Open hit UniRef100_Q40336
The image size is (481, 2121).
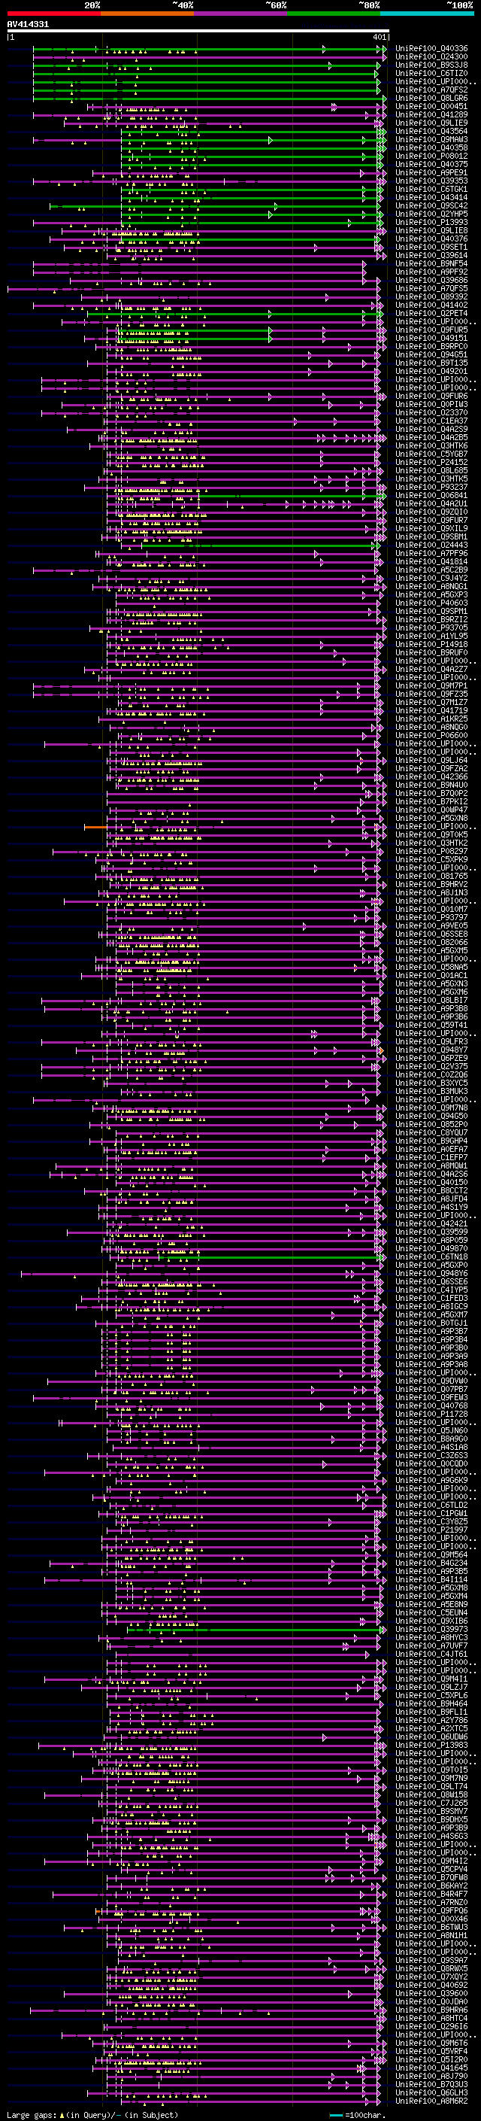(431, 49)
